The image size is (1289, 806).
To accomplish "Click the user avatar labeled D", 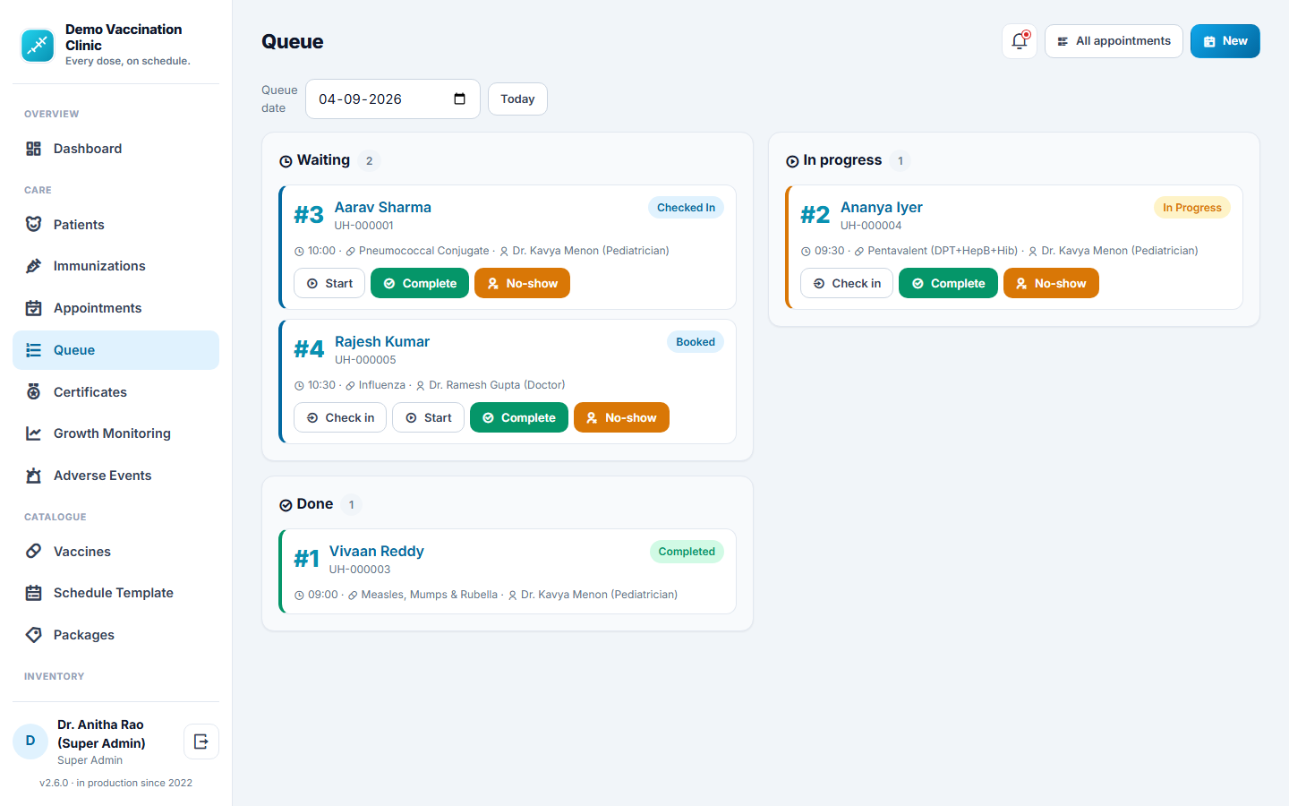I will pos(30,742).
